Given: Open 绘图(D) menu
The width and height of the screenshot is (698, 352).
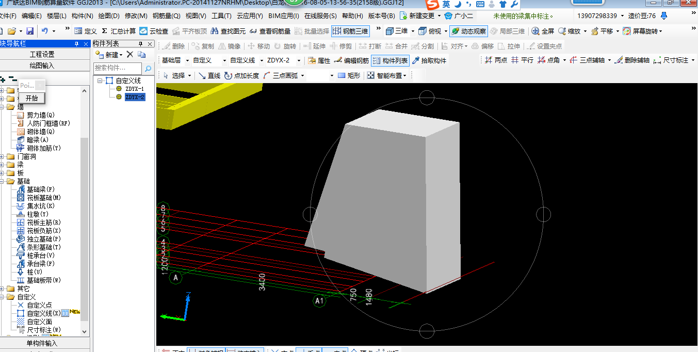Looking at the screenshot, I should click(x=109, y=16).
